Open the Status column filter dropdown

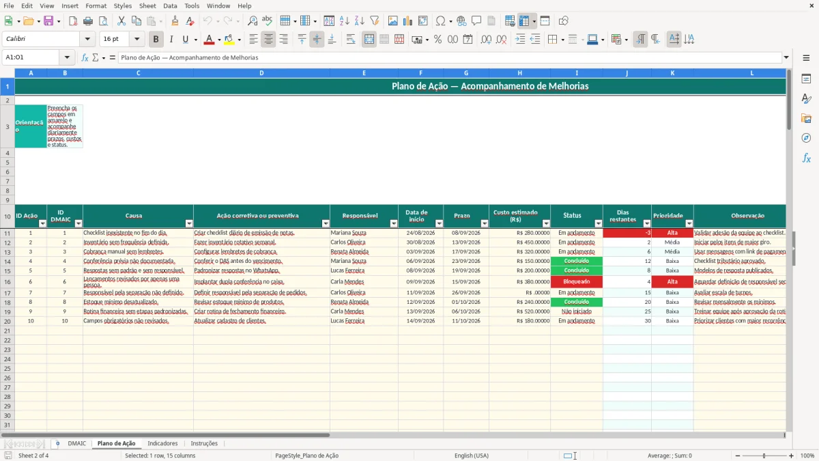599,223
